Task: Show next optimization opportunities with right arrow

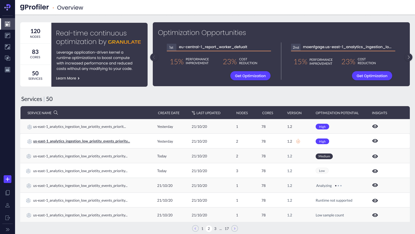Action: tap(408, 57)
